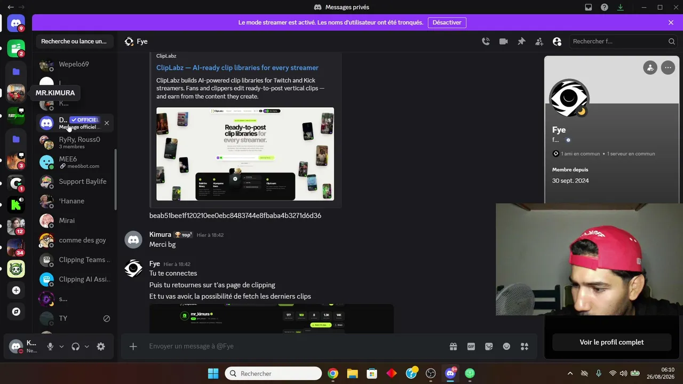Viewport: 683px width, 384px height.
Task: Open the Discover servers compass
Action: tap(16, 311)
